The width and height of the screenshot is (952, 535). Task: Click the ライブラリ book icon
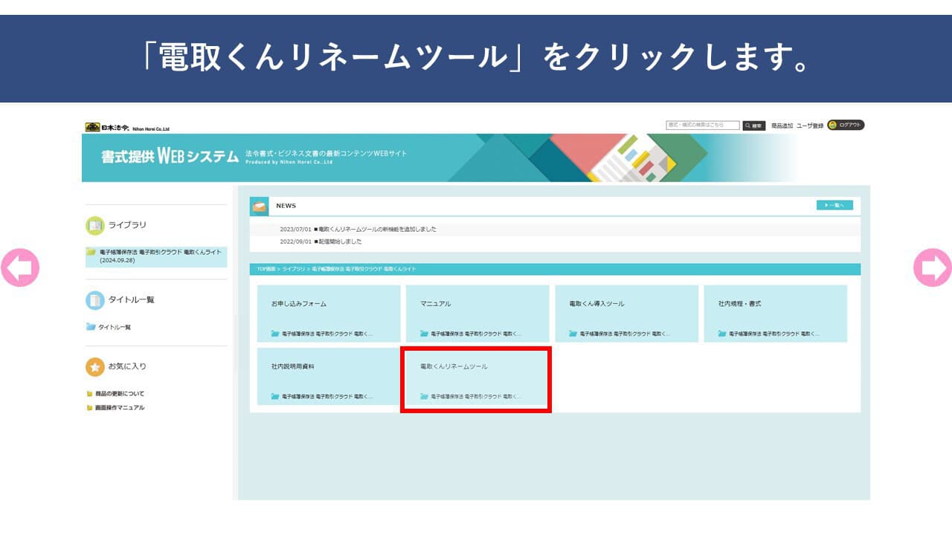pos(94,225)
